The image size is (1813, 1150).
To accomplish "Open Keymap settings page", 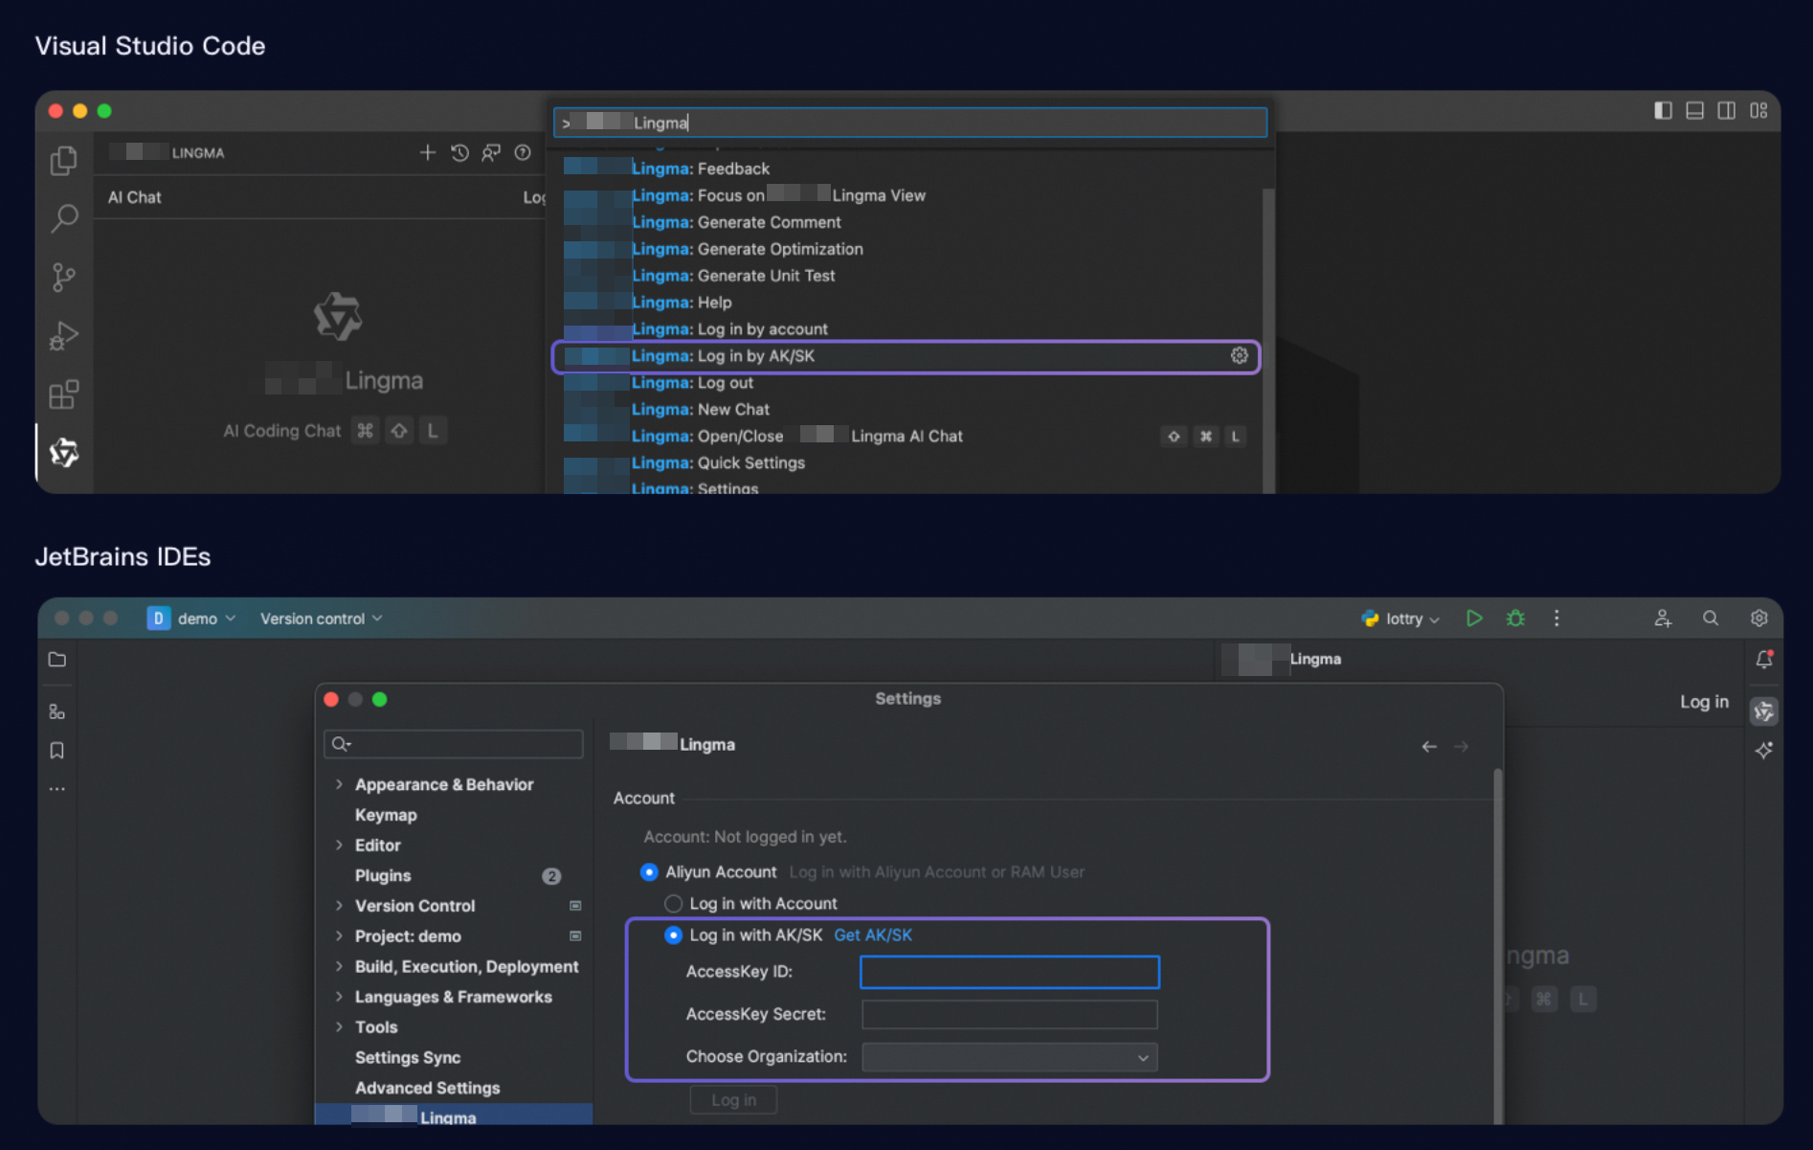I will (x=386, y=815).
